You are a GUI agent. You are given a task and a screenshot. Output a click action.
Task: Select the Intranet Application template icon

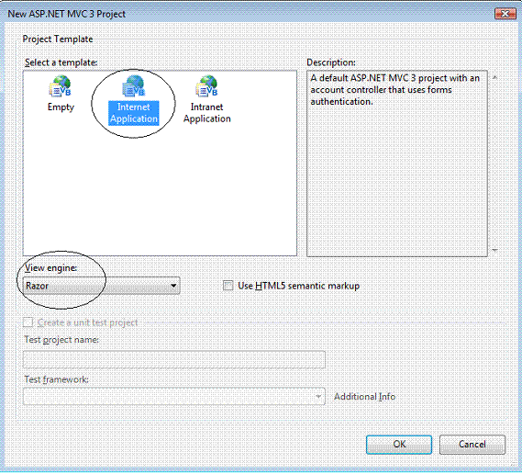click(x=206, y=86)
